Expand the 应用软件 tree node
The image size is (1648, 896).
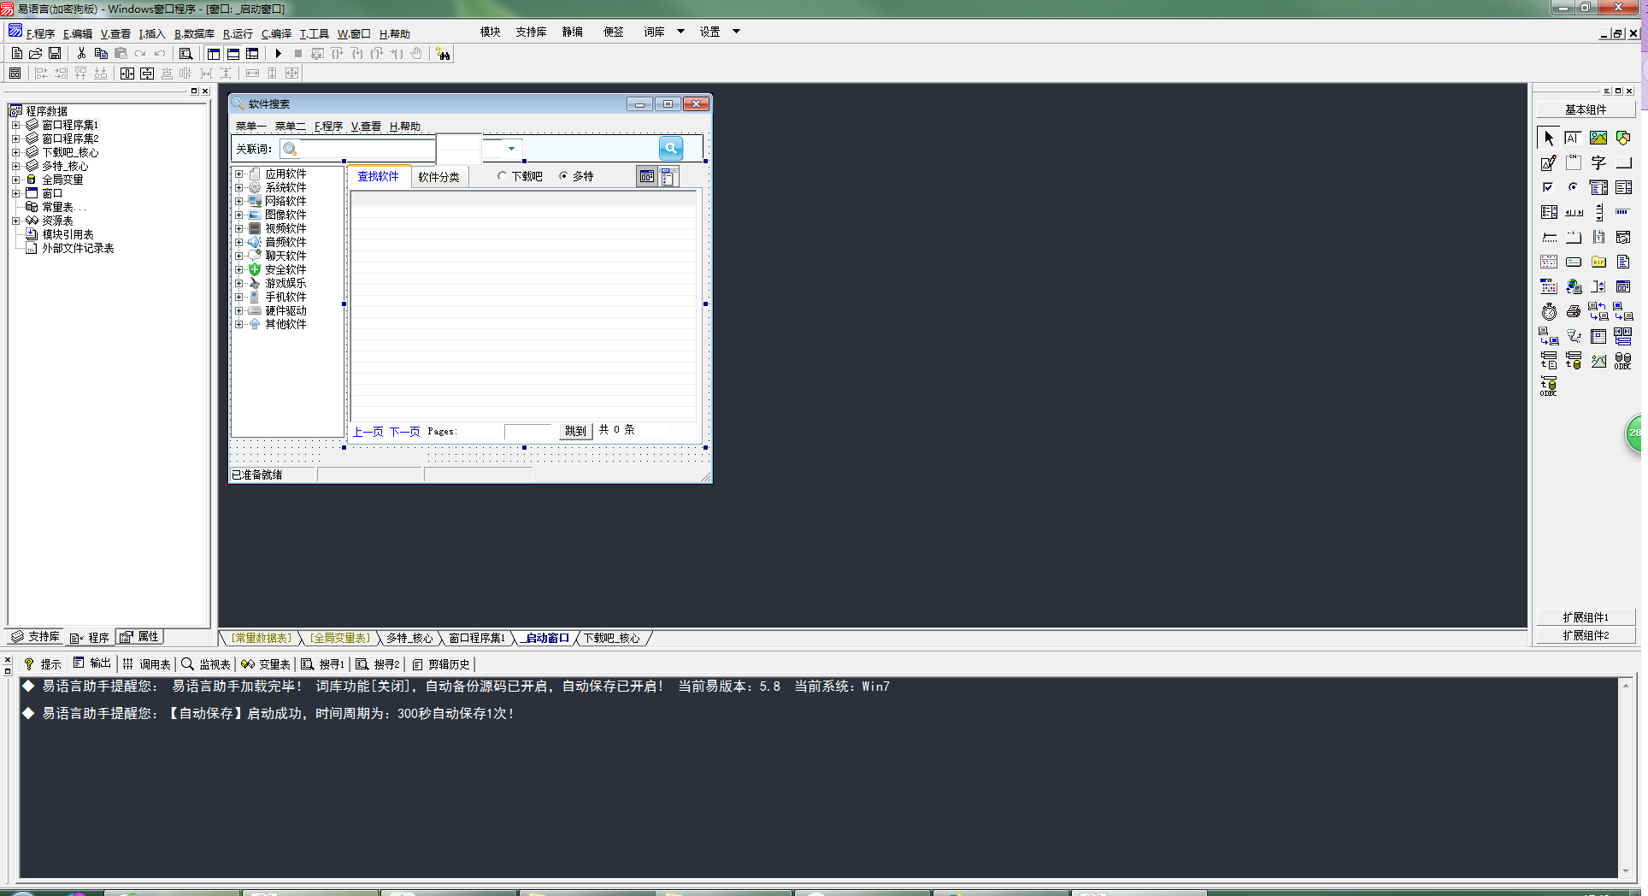click(239, 174)
